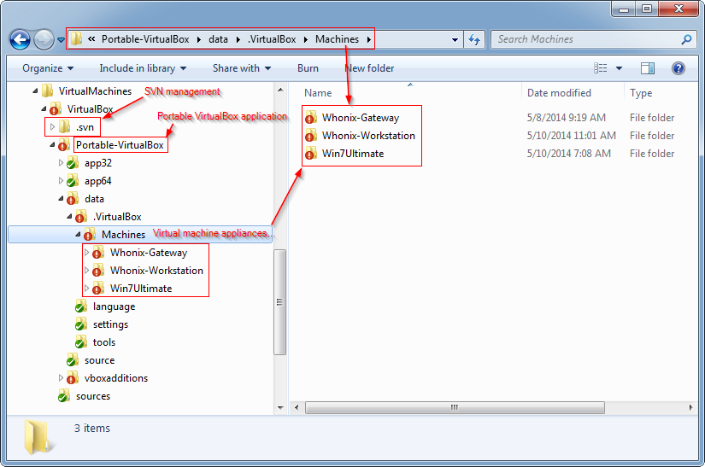705x467 pixels.
Task: Click the Burn toolbar button
Action: coord(308,68)
